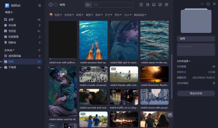Image resolution: width=218 pixels, height=128 pixels.
Task: Go forward with the right arrow button
Action: tap(56, 5)
